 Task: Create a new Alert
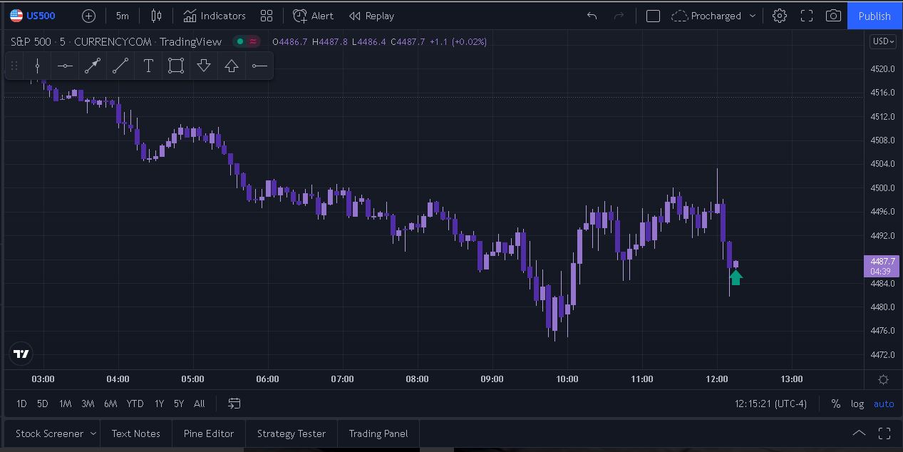313,16
